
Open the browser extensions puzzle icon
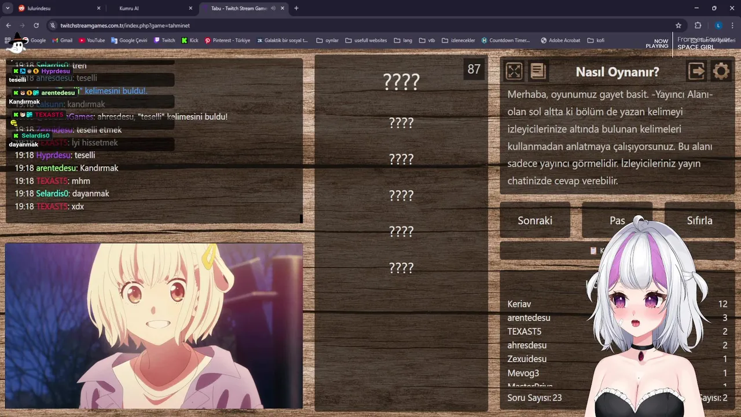click(x=698, y=25)
